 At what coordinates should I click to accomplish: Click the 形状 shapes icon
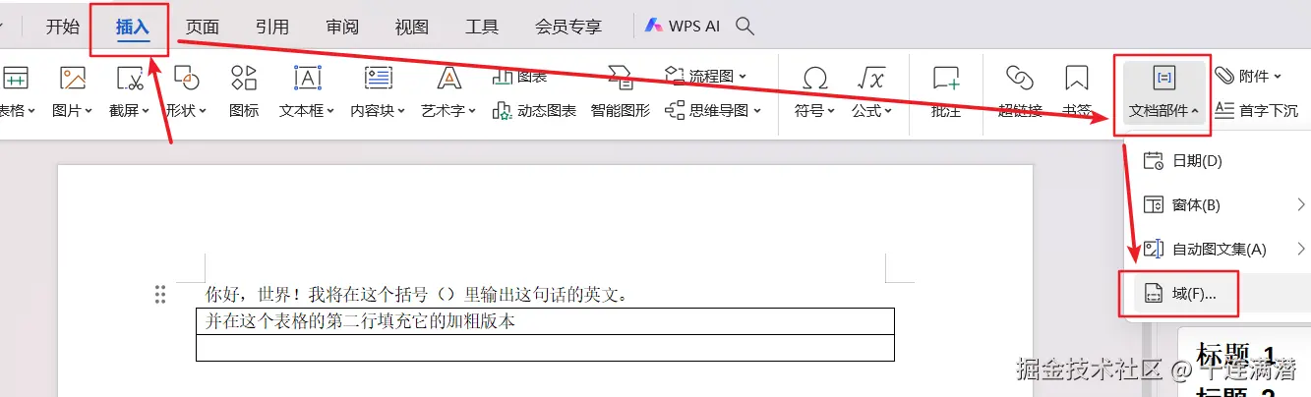point(186,79)
